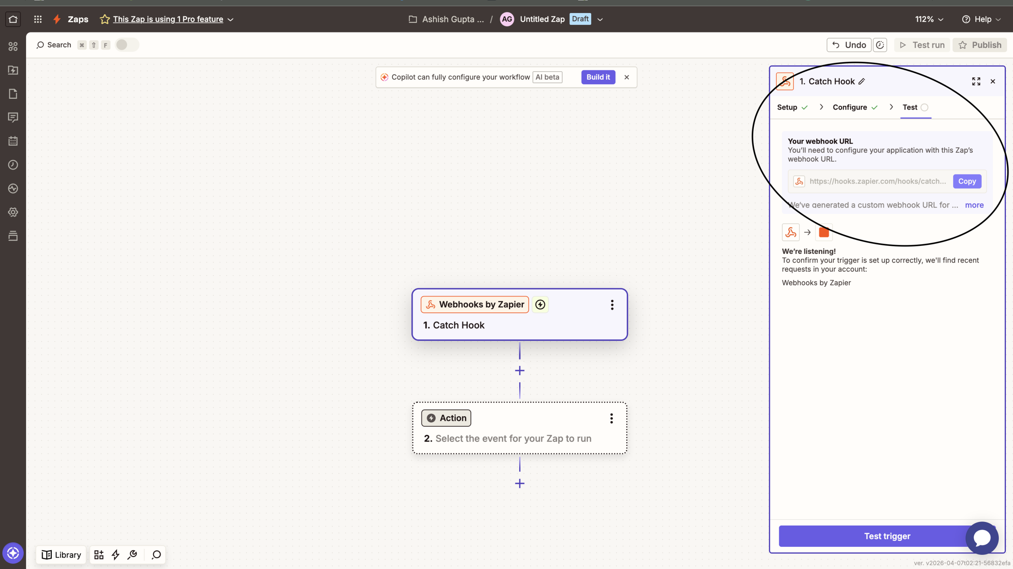Click the more link under webhook URL
The image size is (1013, 569).
coord(974,205)
